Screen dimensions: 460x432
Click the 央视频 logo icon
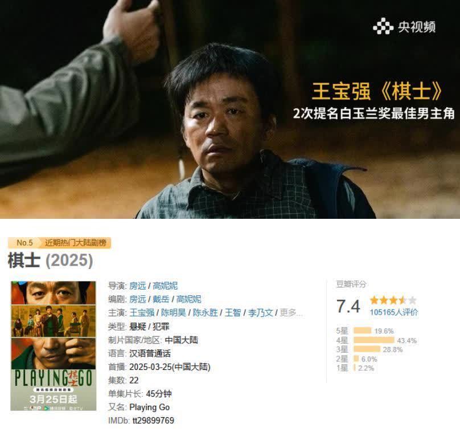[383, 26]
